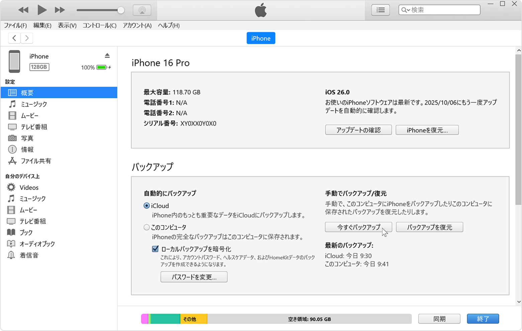Open the ムービー section under 設定

click(31, 115)
